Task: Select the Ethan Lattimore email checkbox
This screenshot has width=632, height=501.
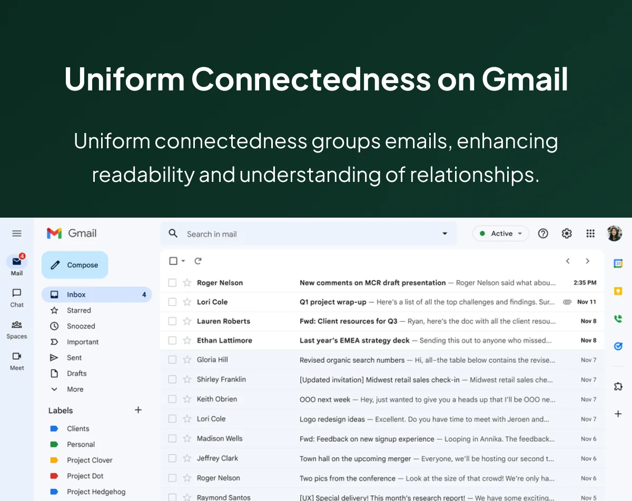Action: (x=172, y=341)
